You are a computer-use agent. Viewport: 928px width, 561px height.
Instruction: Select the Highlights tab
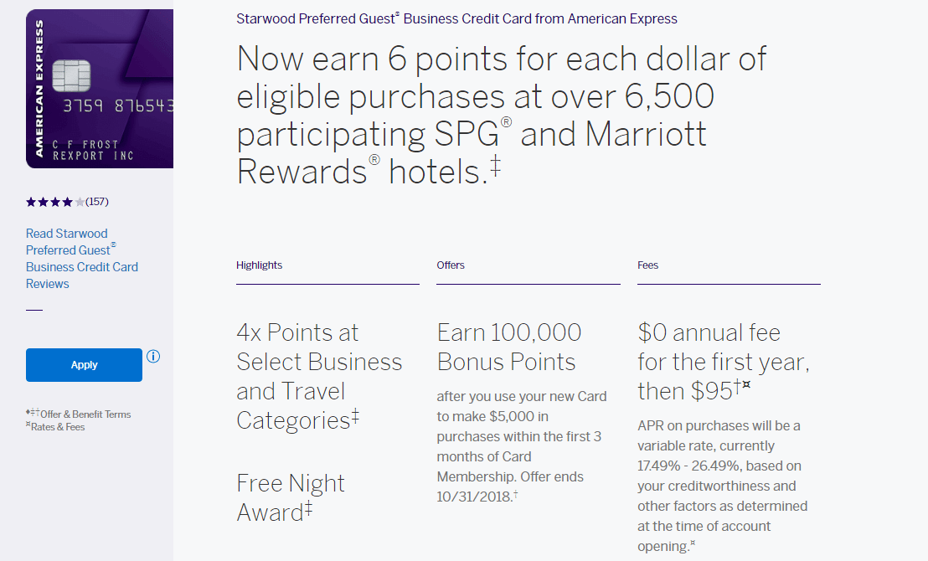tap(260, 265)
